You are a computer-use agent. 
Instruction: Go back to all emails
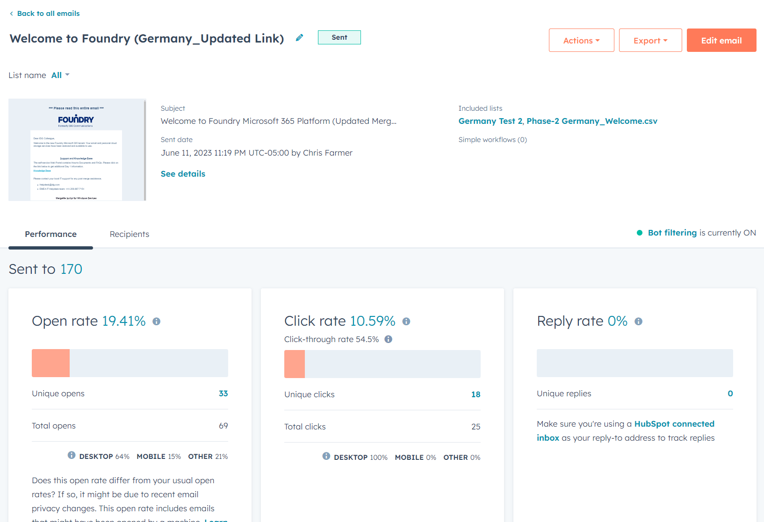49,14
